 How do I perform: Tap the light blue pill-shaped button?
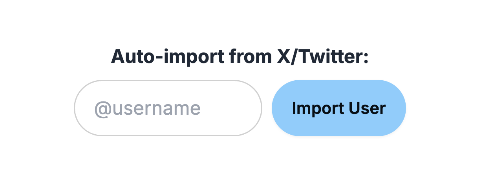[x=338, y=108]
